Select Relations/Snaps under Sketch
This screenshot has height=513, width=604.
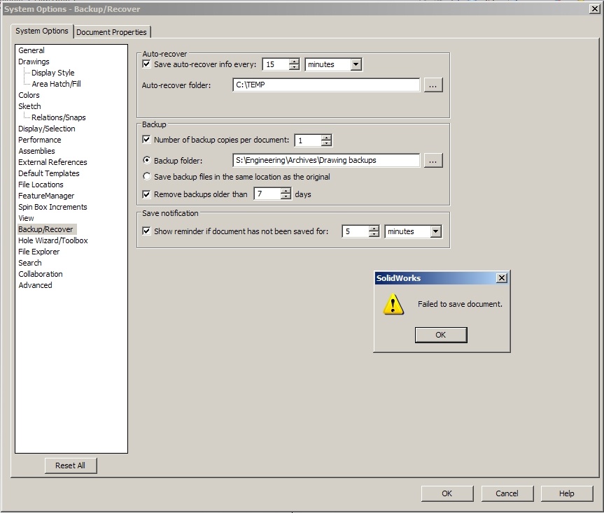[x=59, y=117]
